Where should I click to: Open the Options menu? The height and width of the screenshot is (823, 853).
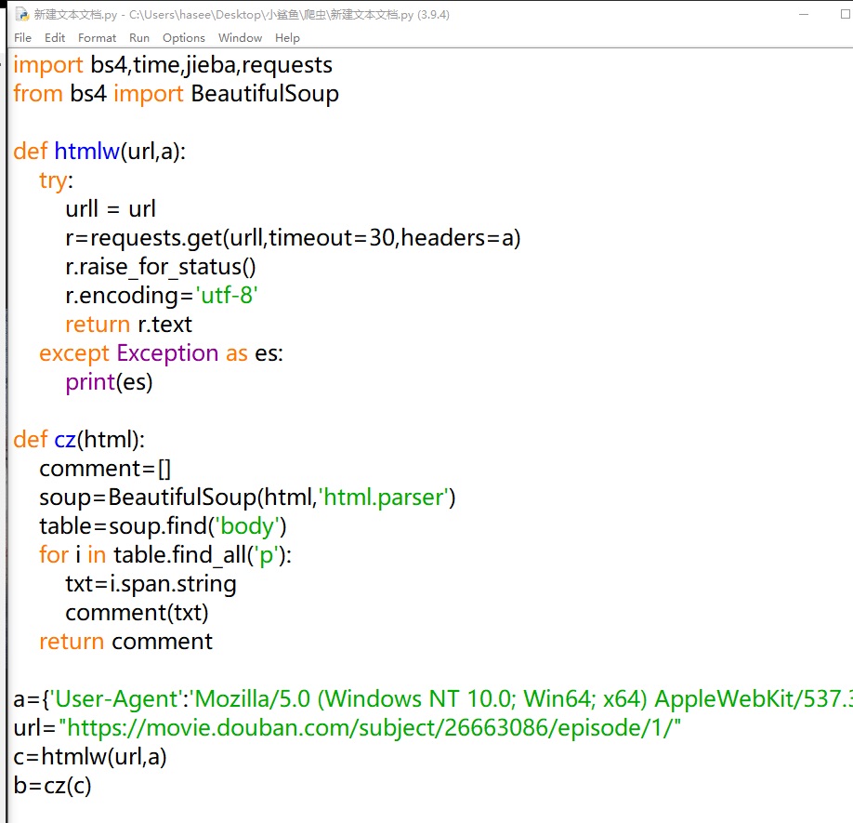pyautogui.click(x=183, y=38)
